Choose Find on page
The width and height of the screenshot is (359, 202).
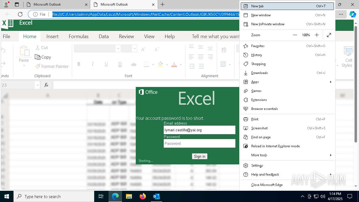tap(287, 137)
